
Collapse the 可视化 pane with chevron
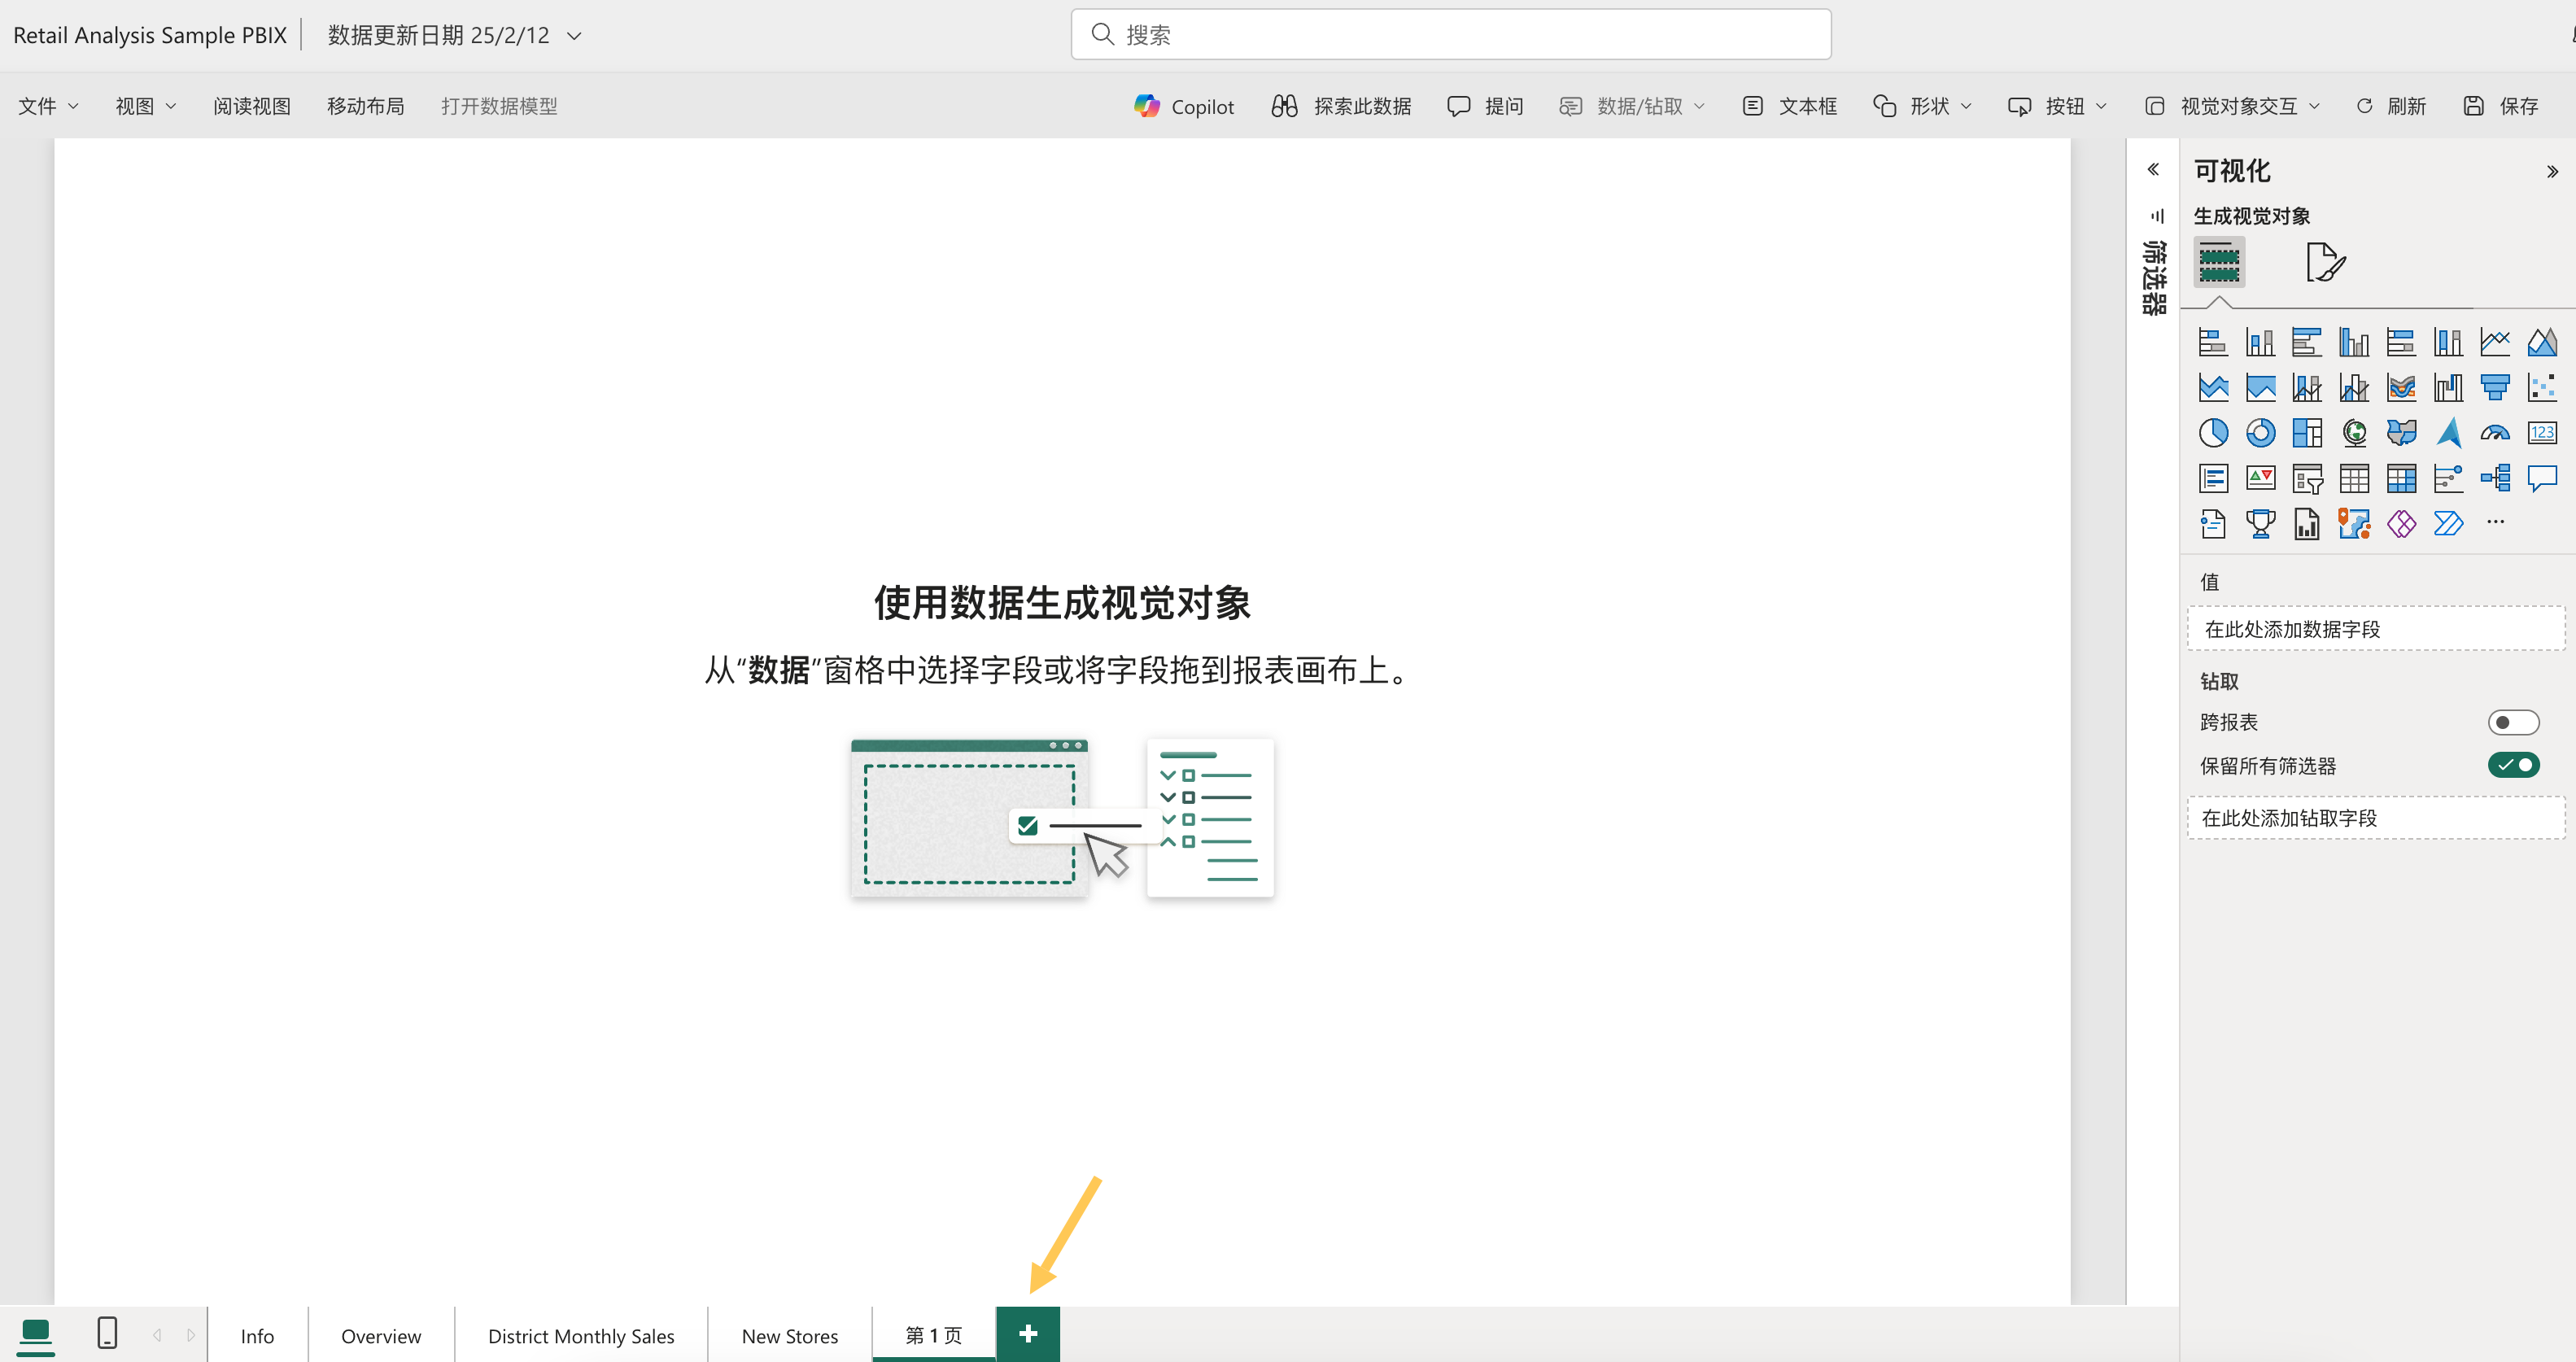[2553, 170]
